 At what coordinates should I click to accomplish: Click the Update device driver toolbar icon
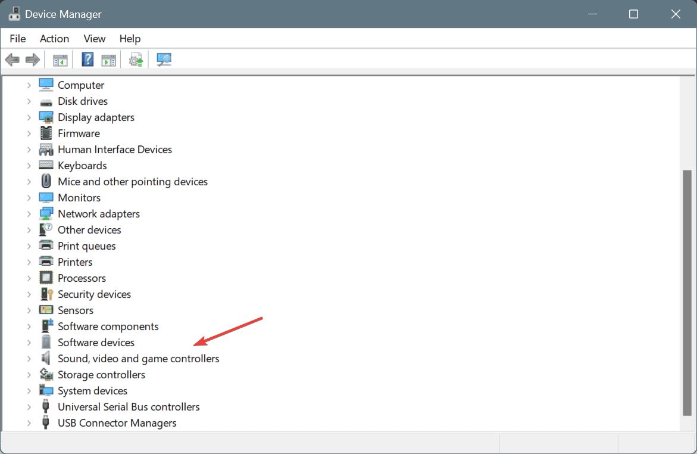[136, 60]
